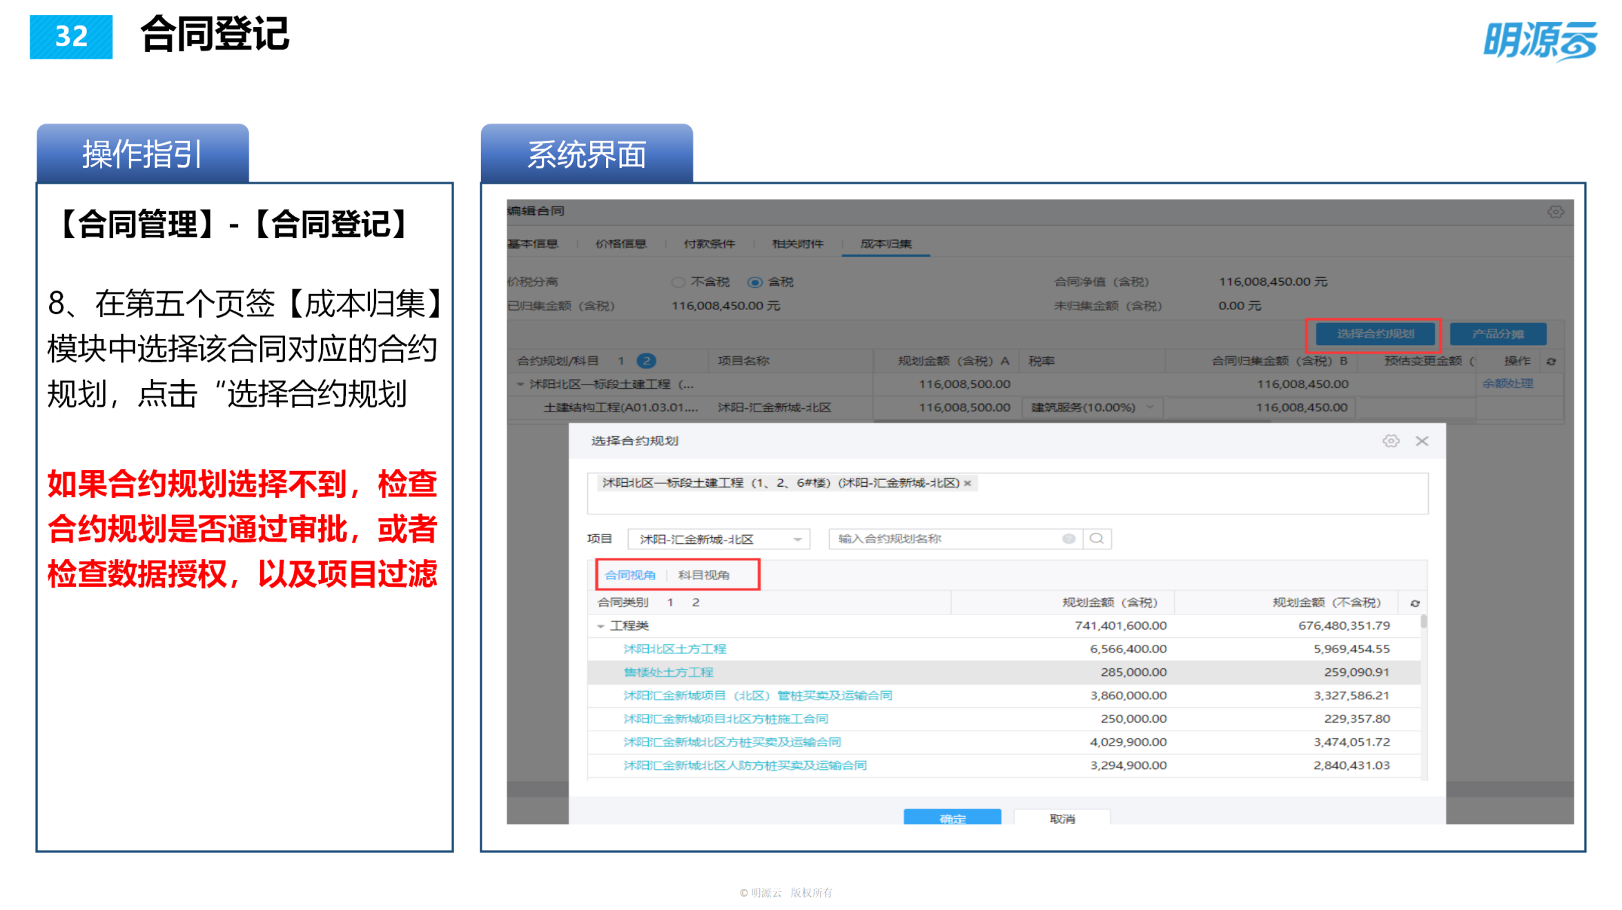Collapse the 工程类 category
The height and width of the screenshot is (910, 1622).
(600, 626)
